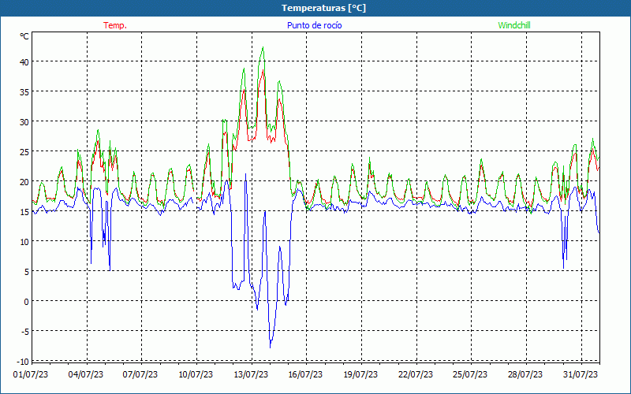Click the -10 value on temperature axis
This screenshot has height=394, width=631.
tap(24, 361)
